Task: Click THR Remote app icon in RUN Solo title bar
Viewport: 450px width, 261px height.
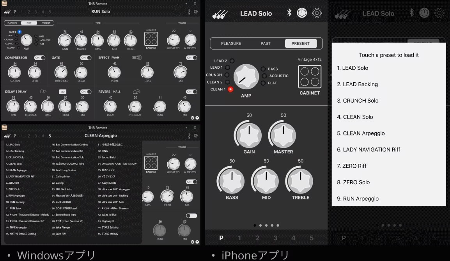Action: (x=5, y=4)
